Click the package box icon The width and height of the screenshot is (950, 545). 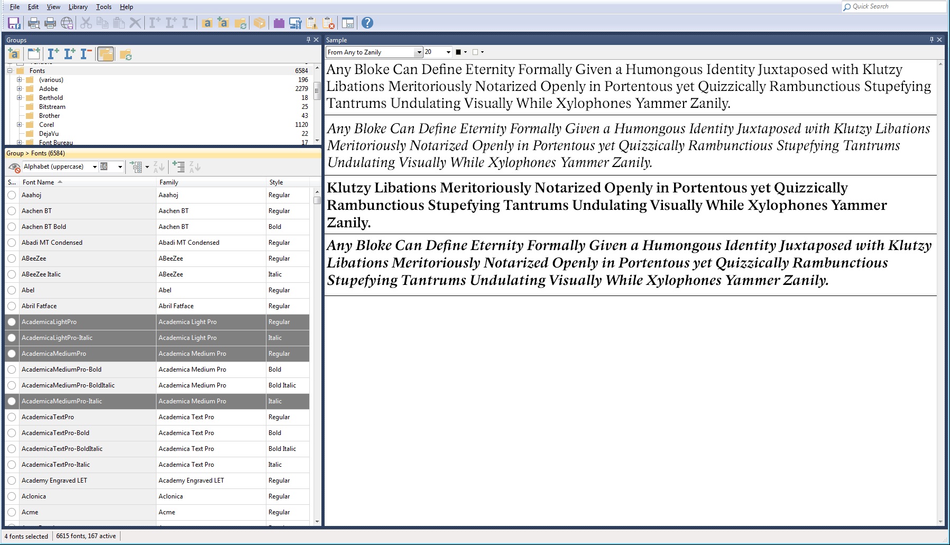click(260, 23)
